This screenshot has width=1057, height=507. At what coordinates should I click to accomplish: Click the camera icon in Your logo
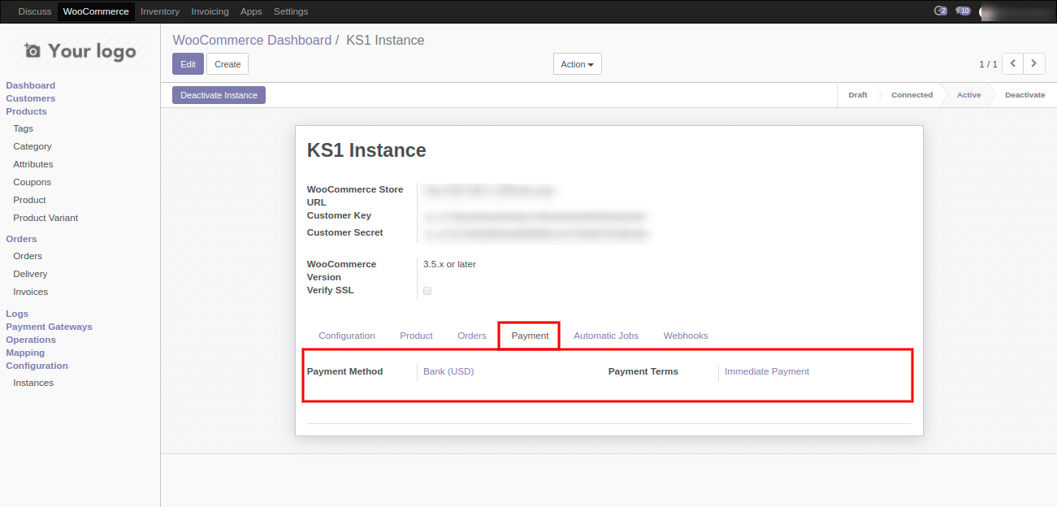(32, 51)
